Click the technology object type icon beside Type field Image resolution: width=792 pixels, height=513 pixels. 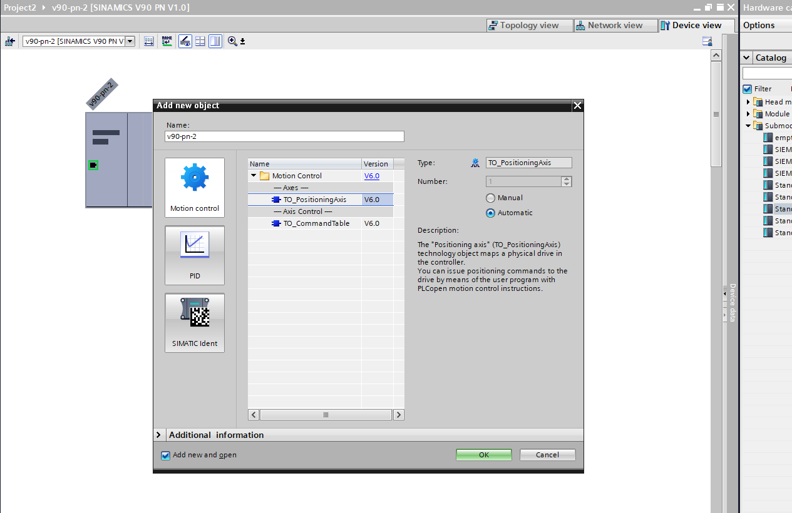tap(475, 163)
